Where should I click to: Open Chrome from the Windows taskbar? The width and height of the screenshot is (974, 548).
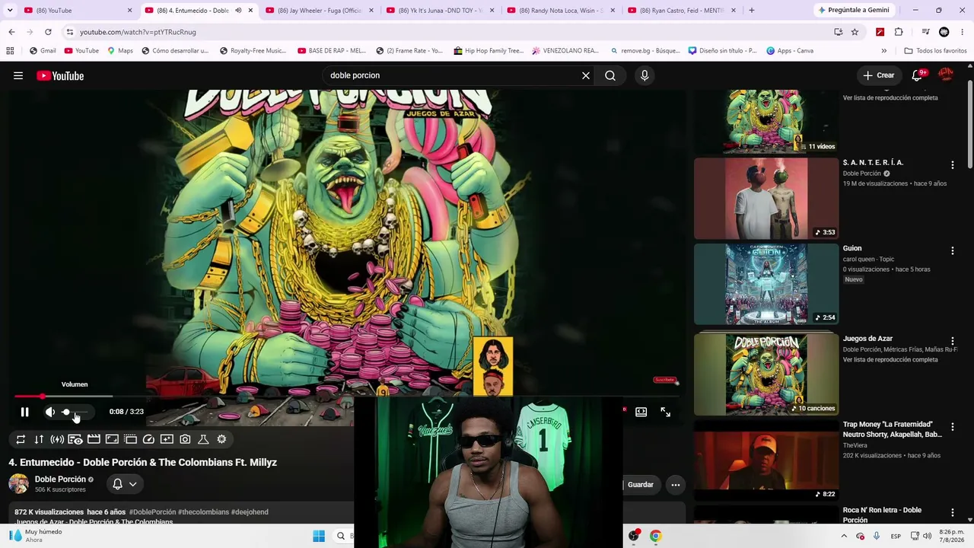tap(655, 536)
